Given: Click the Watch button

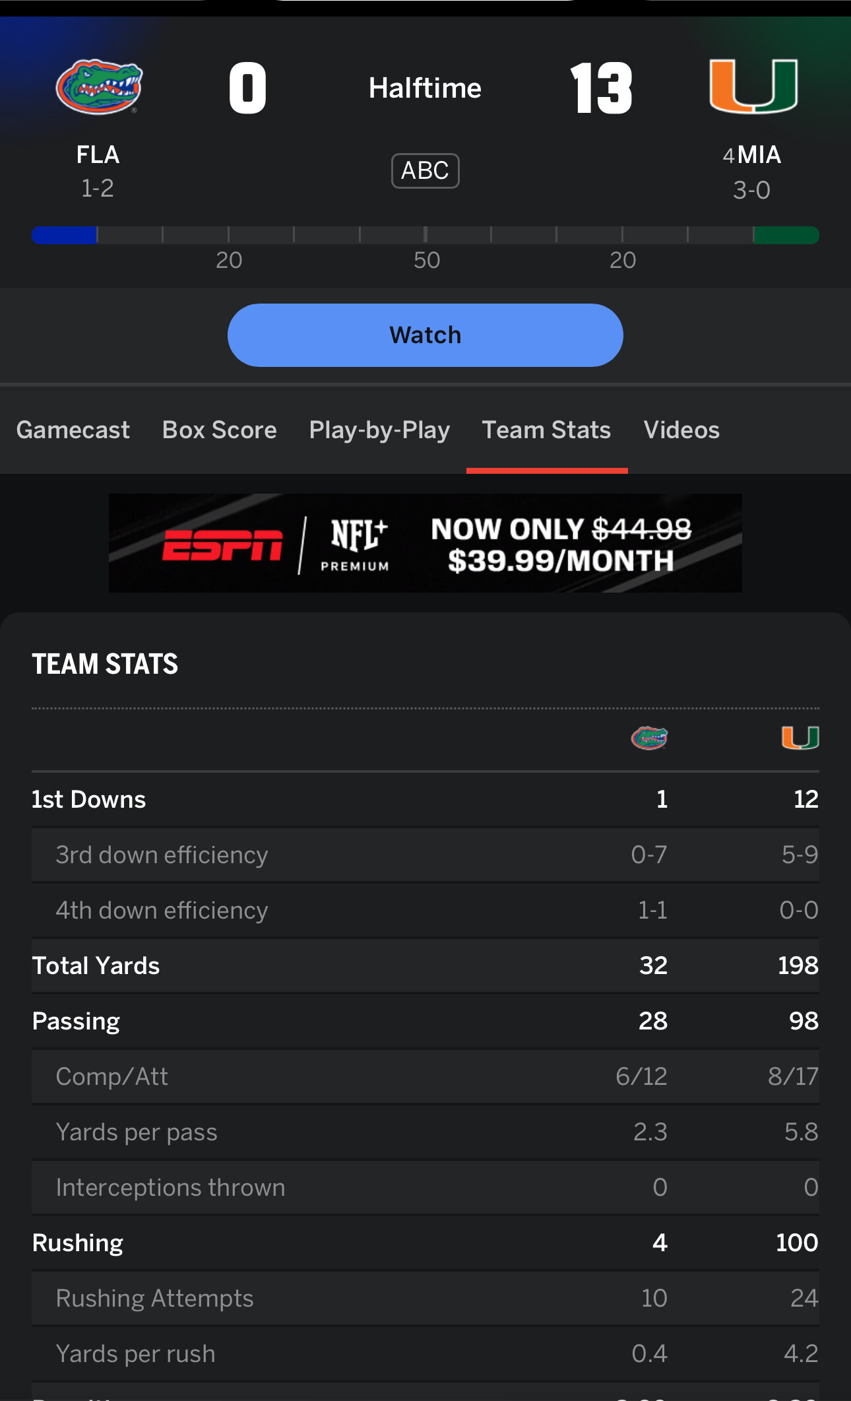Looking at the screenshot, I should click(x=425, y=335).
